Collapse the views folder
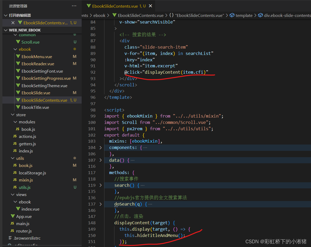311x247 pixels. tap(13, 194)
